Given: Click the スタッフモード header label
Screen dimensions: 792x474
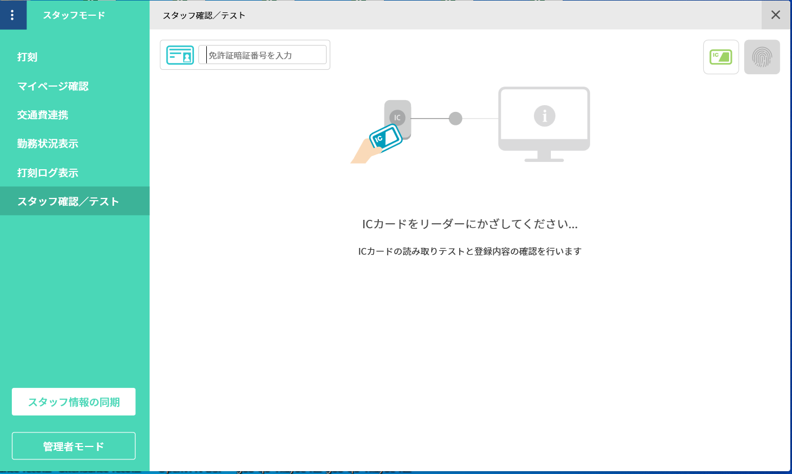Looking at the screenshot, I should (x=74, y=15).
